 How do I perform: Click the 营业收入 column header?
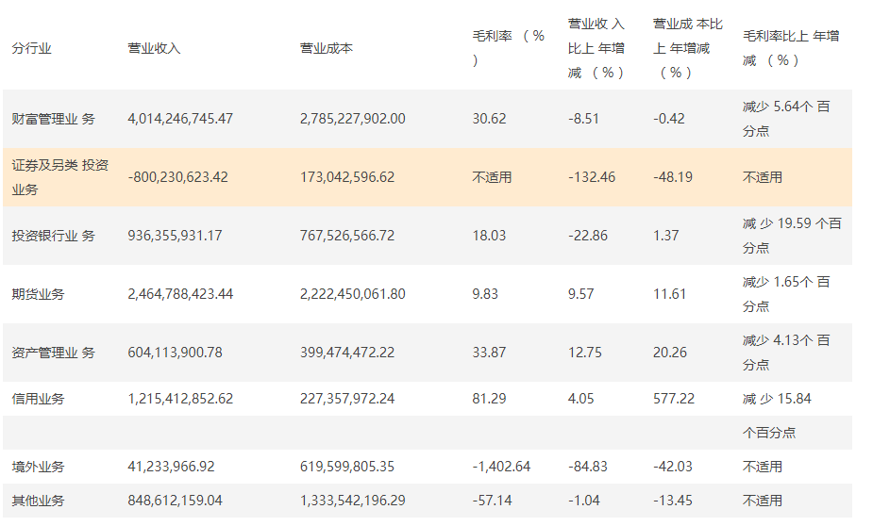pyautogui.click(x=154, y=48)
